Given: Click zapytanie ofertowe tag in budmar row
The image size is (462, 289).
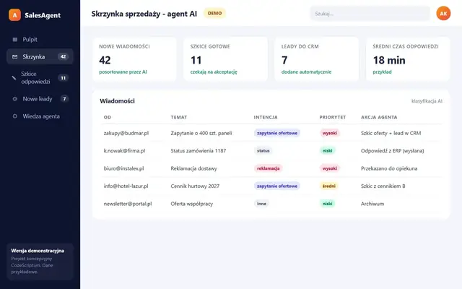Looking at the screenshot, I should click(x=277, y=133).
